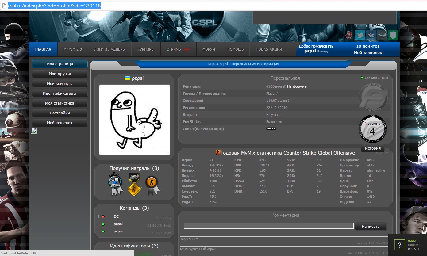Open pεpsì team for CS:GO AIM Single
The image size is (427, 256).
pyautogui.click(x=118, y=224)
